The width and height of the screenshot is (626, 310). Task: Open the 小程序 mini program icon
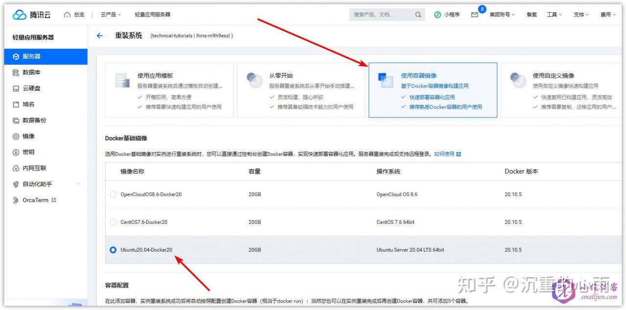[x=438, y=15]
